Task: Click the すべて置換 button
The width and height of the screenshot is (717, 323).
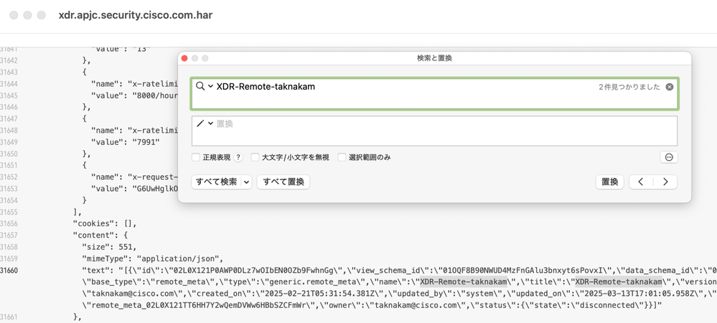Action: (283, 182)
